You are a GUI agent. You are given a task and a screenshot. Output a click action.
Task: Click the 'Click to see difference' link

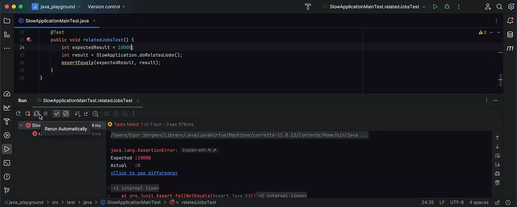(x=144, y=173)
